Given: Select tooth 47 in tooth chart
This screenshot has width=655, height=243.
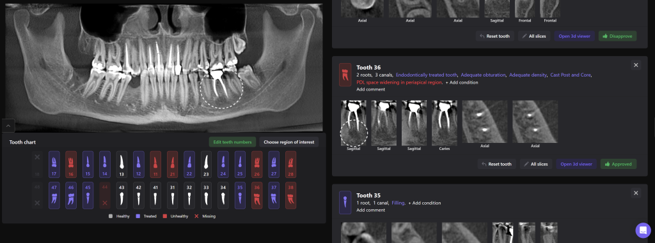Looking at the screenshot, I should tap(54, 195).
